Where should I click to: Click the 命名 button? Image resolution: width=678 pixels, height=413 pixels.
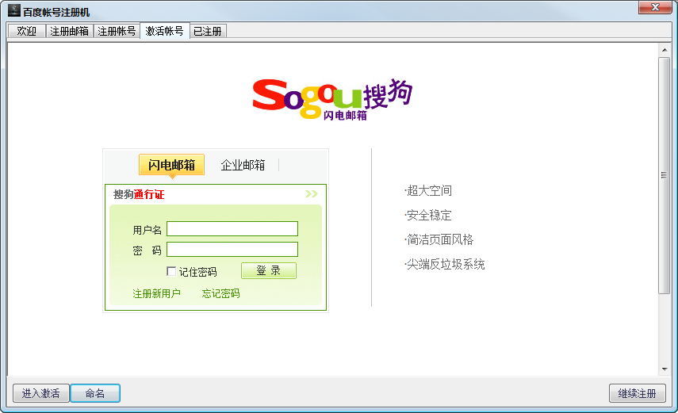pos(94,393)
